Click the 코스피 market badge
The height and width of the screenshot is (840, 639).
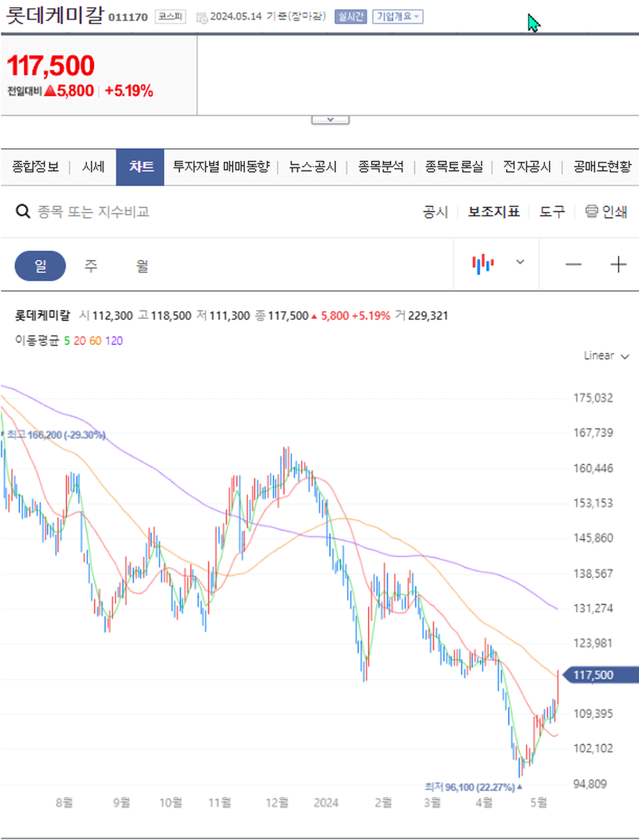(169, 17)
